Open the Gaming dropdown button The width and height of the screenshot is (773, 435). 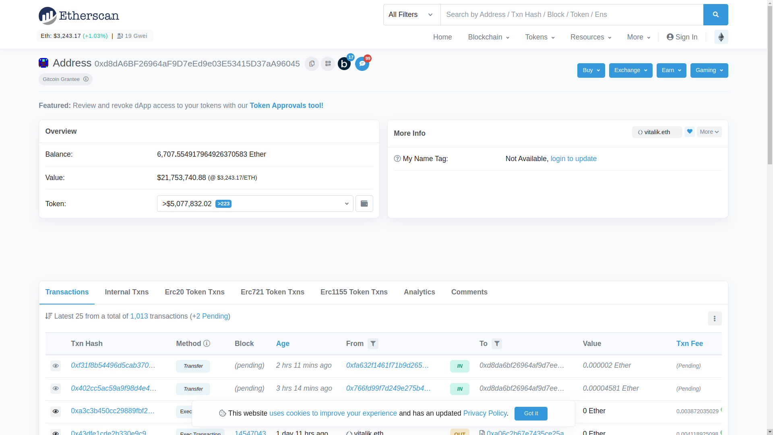(x=709, y=70)
